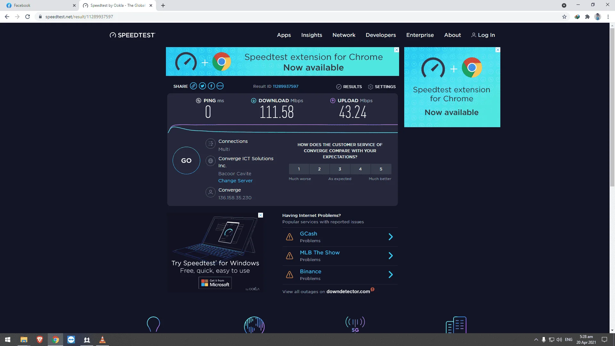Share result on Twitter icon
The width and height of the screenshot is (615, 346).
202,86
